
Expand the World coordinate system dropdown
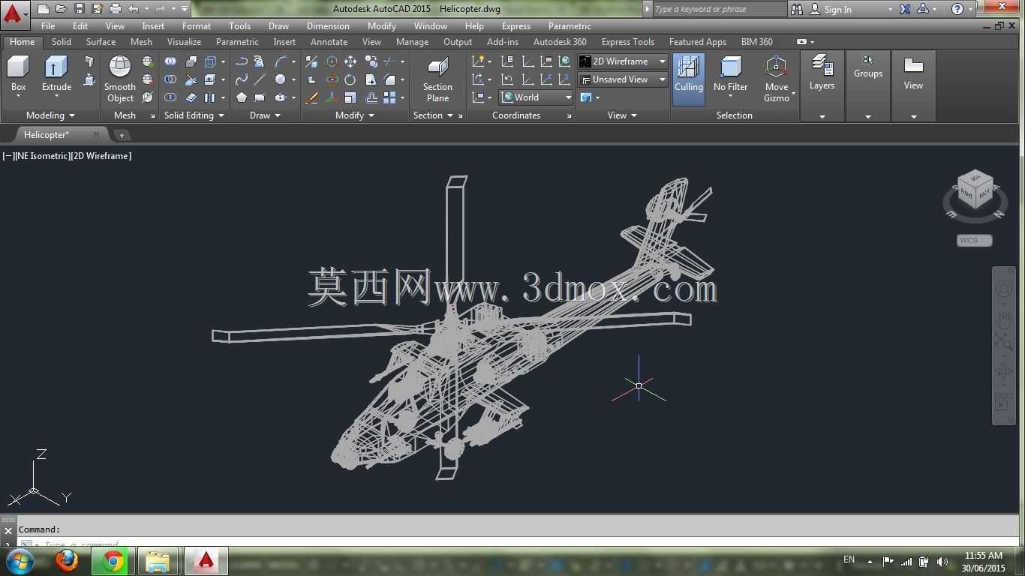click(x=536, y=97)
